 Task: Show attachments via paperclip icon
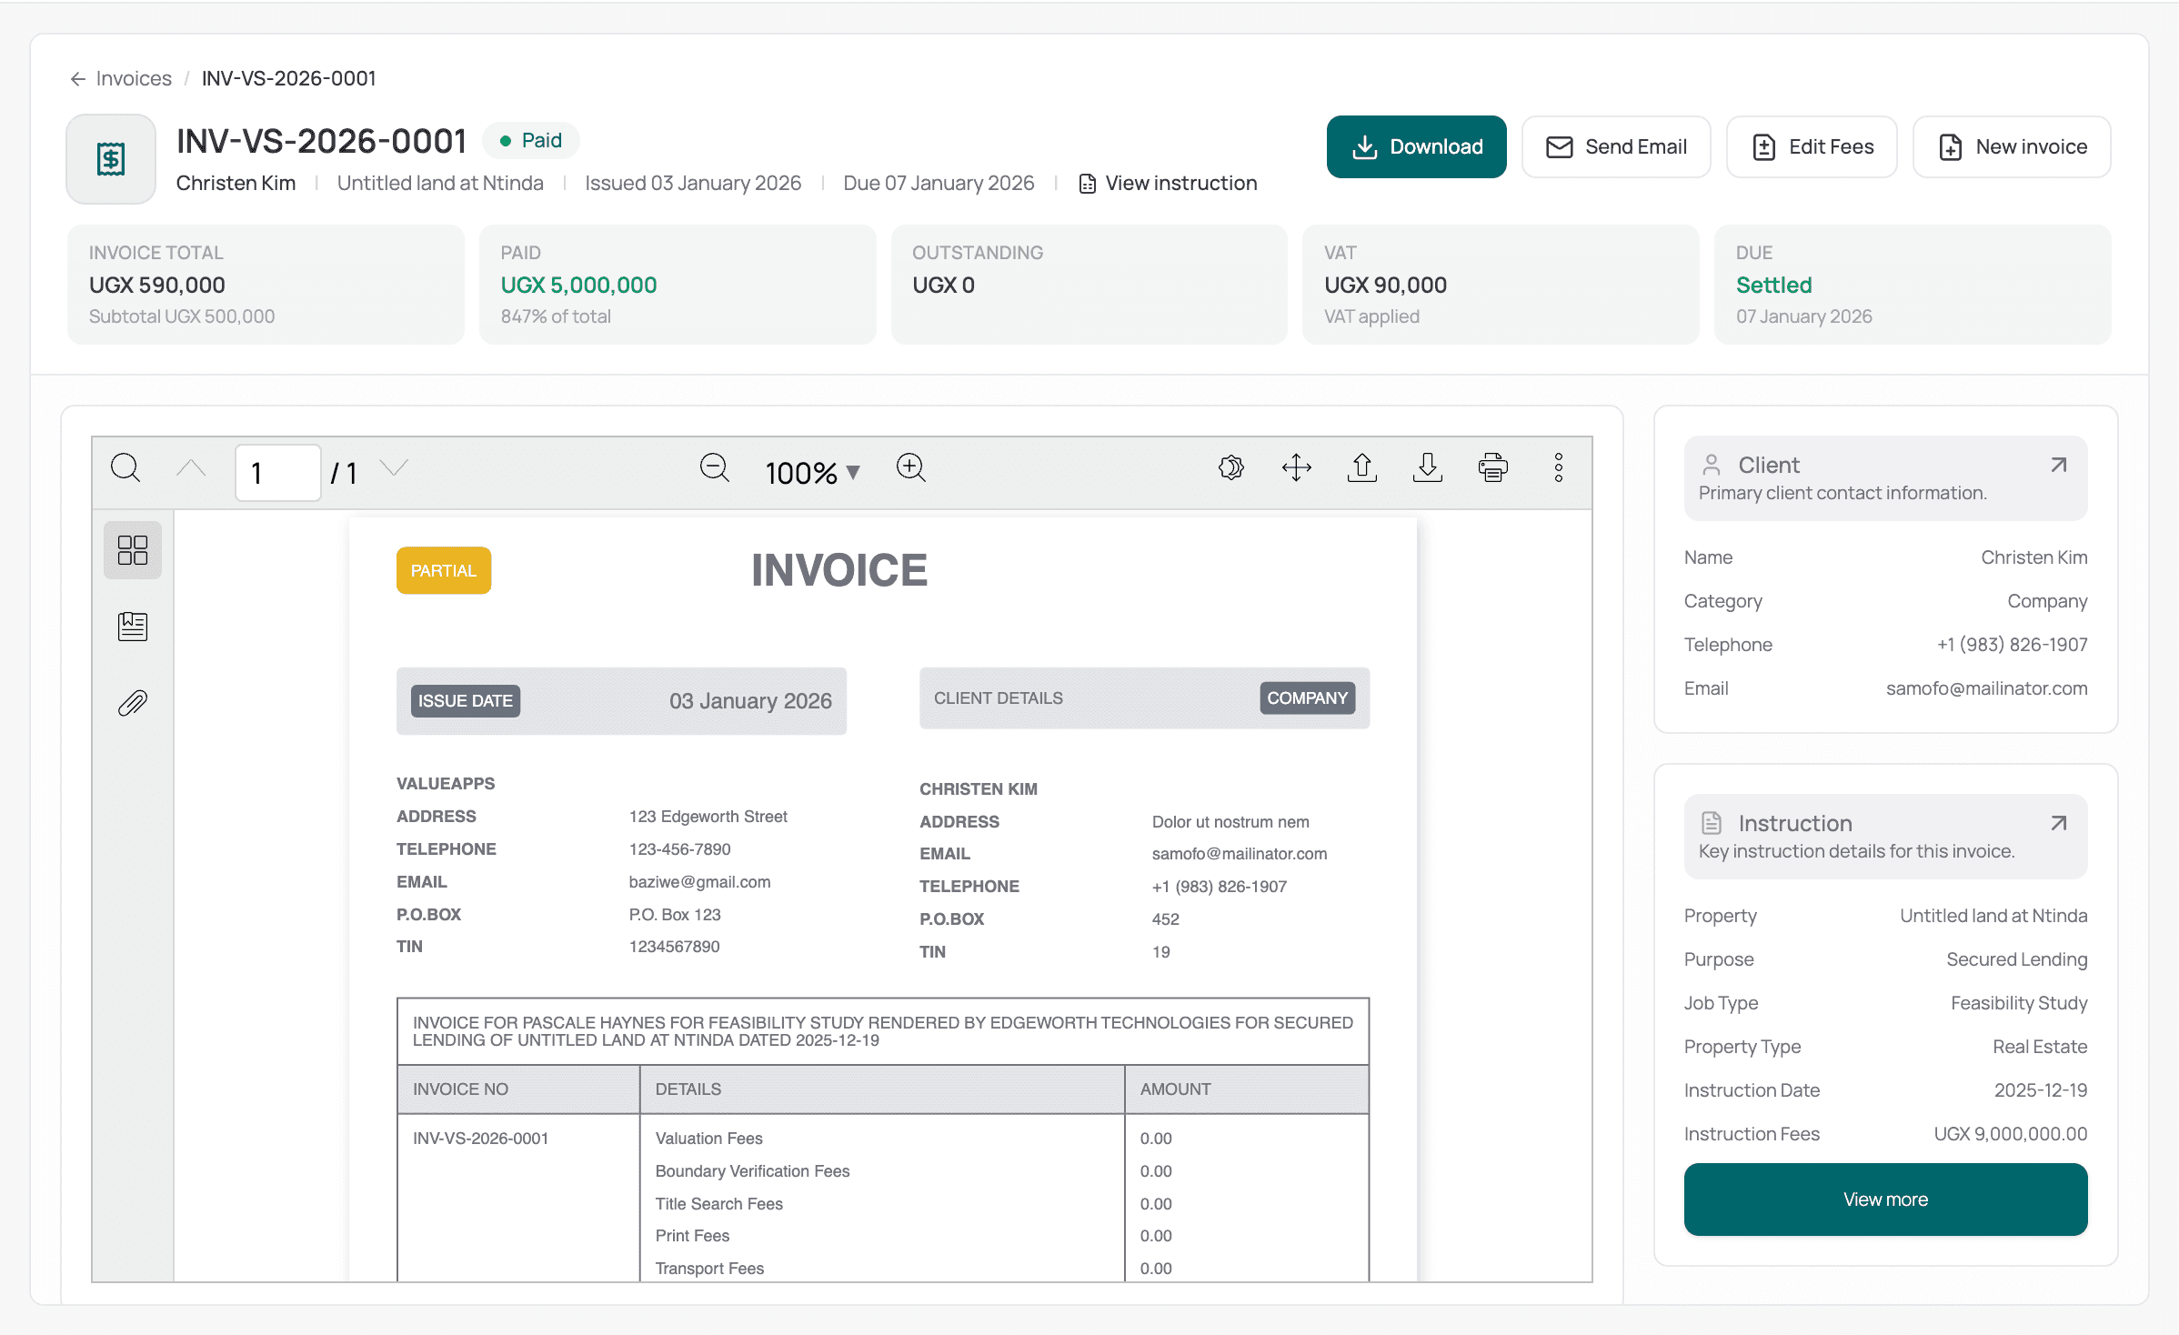pyautogui.click(x=133, y=703)
